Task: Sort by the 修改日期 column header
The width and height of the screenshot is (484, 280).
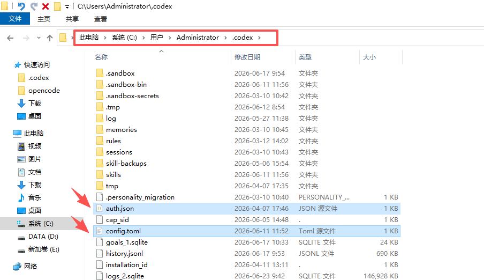Action: 247,57
